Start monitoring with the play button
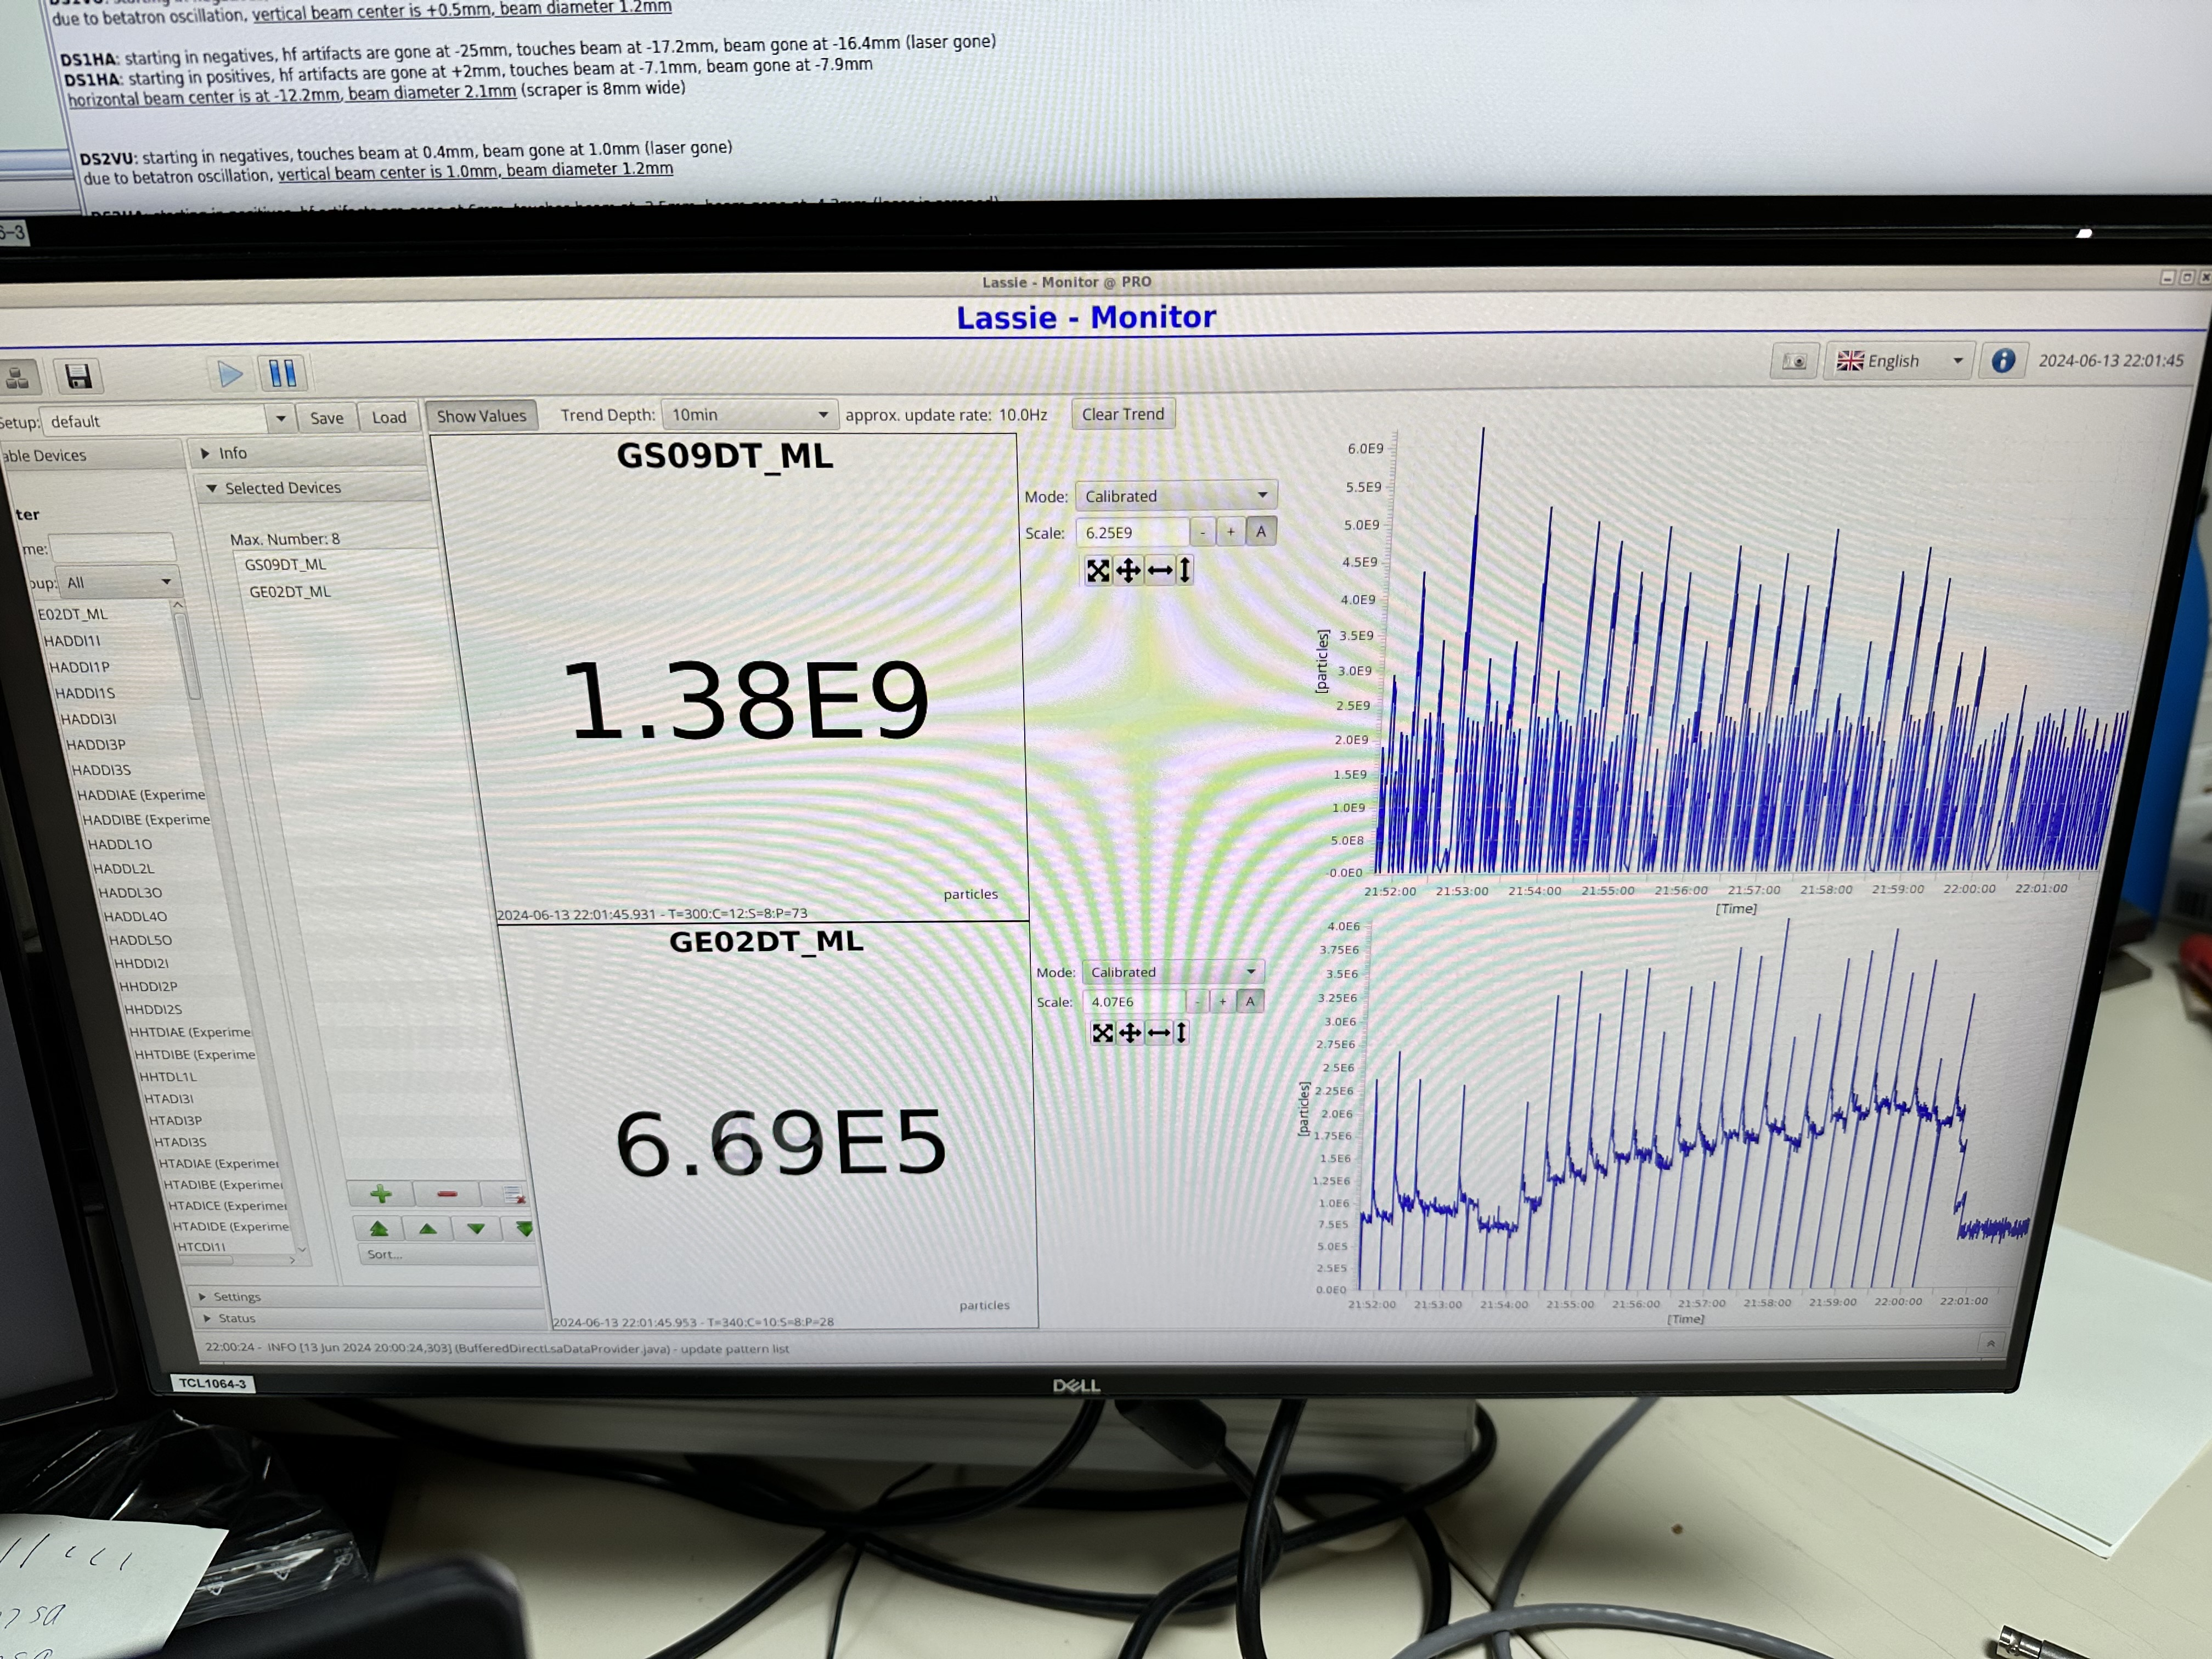Screen dimensions: 2212x1659 (230, 375)
